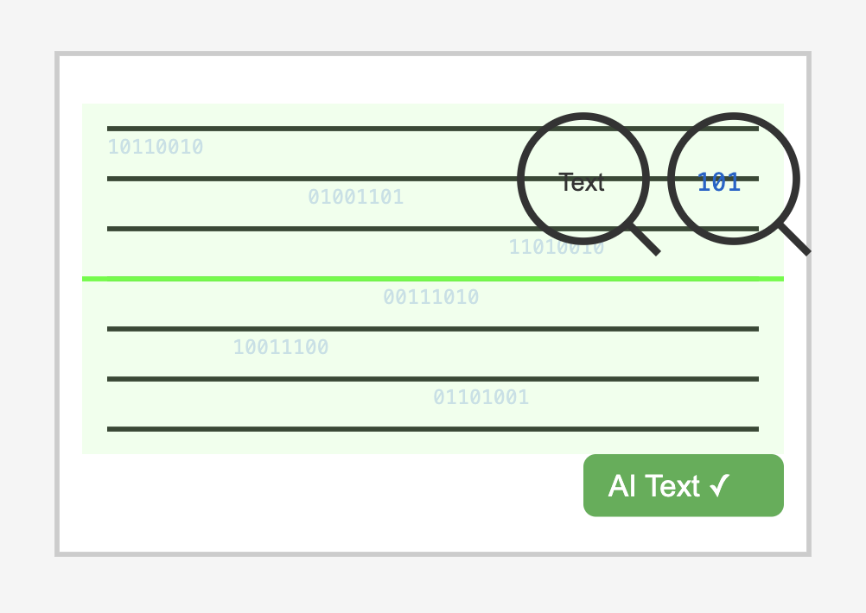Image resolution: width=866 pixels, height=613 pixels.
Task: Click the magnifying glass showing "101"
Action: [734, 179]
